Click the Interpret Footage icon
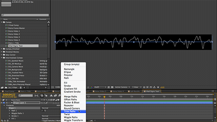The image size is (217, 122). click(x=2, y=87)
